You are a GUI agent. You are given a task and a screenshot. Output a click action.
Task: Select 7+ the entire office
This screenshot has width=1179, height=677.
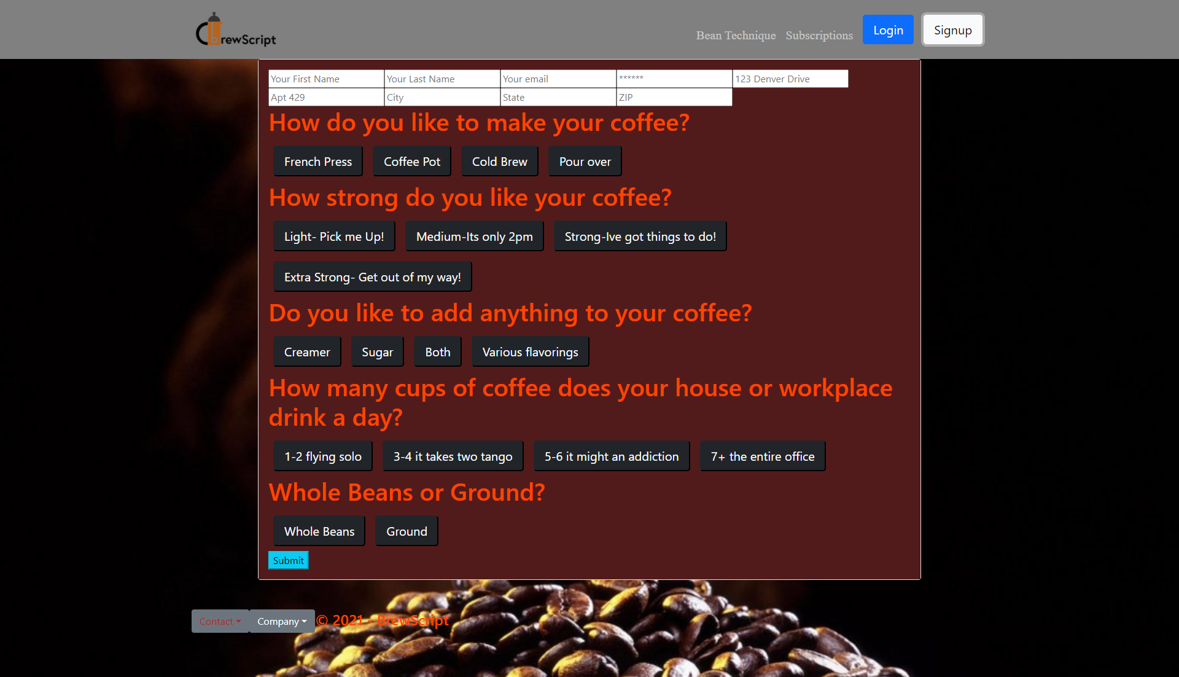pyautogui.click(x=762, y=456)
